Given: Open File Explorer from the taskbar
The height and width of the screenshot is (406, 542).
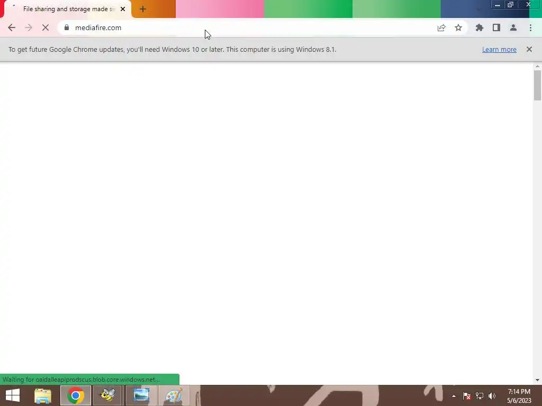Looking at the screenshot, I should click(43, 395).
